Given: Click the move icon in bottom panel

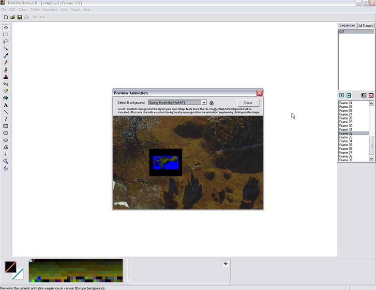Looking at the screenshot, I should pyautogui.click(x=226, y=263).
